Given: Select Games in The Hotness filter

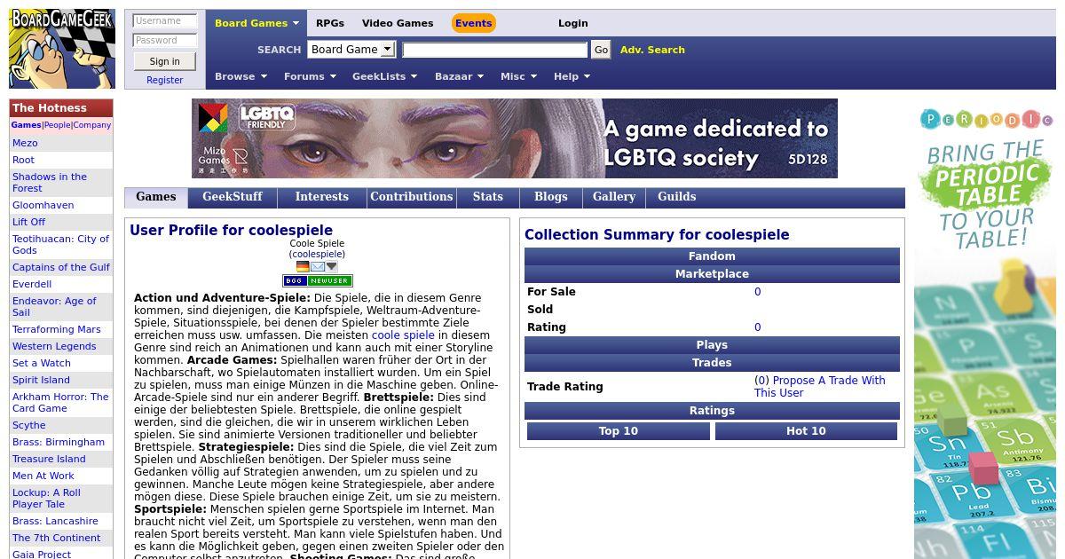Looking at the screenshot, I should 27,125.
